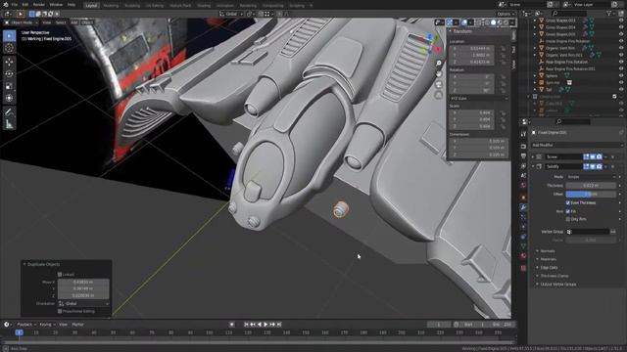The width and height of the screenshot is (627, 352).
Task: Open the Render properties tab
Action: 523,146
